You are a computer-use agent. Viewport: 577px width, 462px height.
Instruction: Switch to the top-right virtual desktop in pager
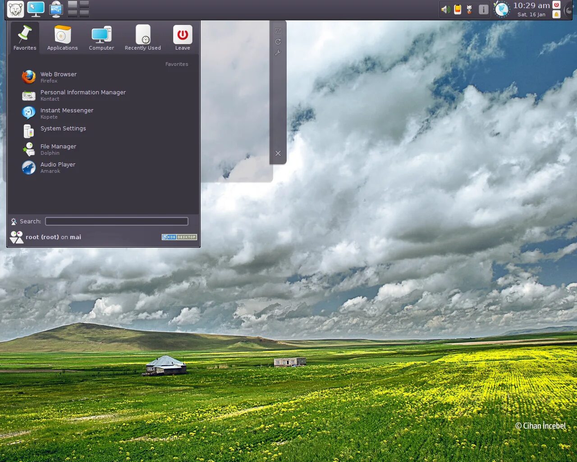point(84,5)
